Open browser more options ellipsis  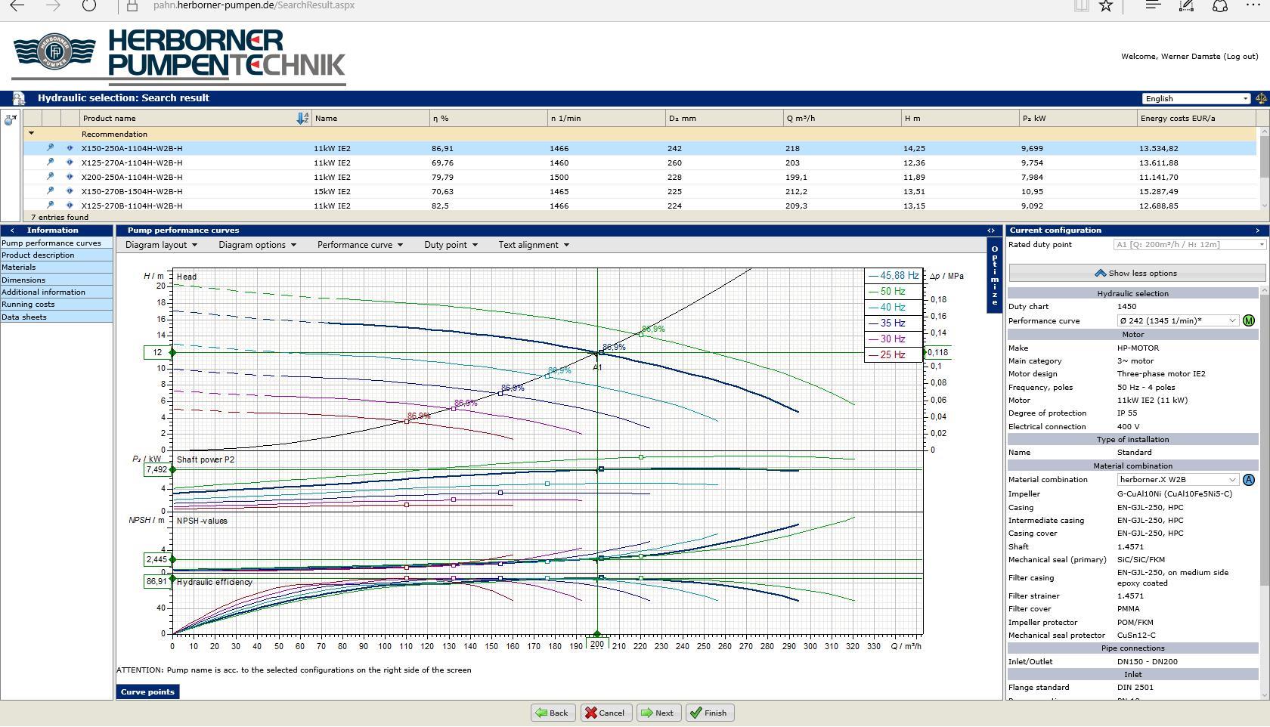tap(1253, 5)
